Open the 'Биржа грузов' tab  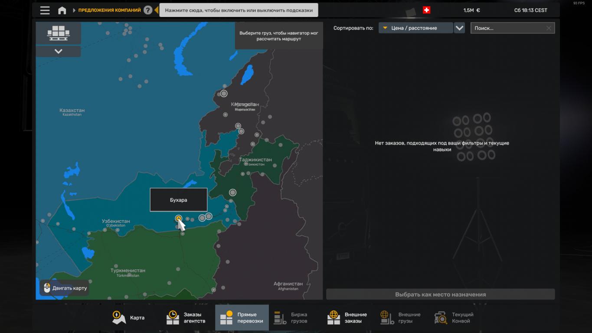coord(291,318)
